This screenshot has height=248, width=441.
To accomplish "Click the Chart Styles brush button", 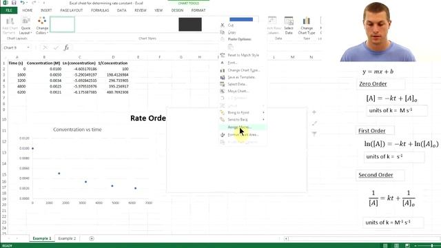I will tap(314, 123).
